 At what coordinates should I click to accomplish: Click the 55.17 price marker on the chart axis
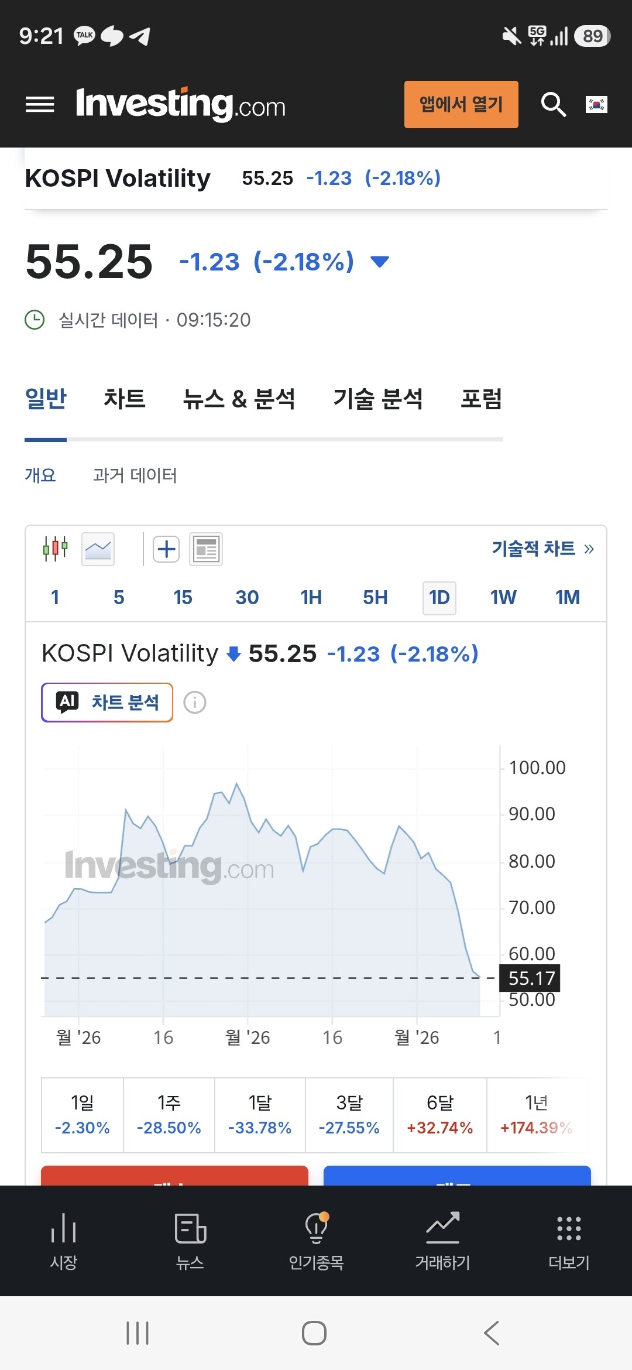530,978
